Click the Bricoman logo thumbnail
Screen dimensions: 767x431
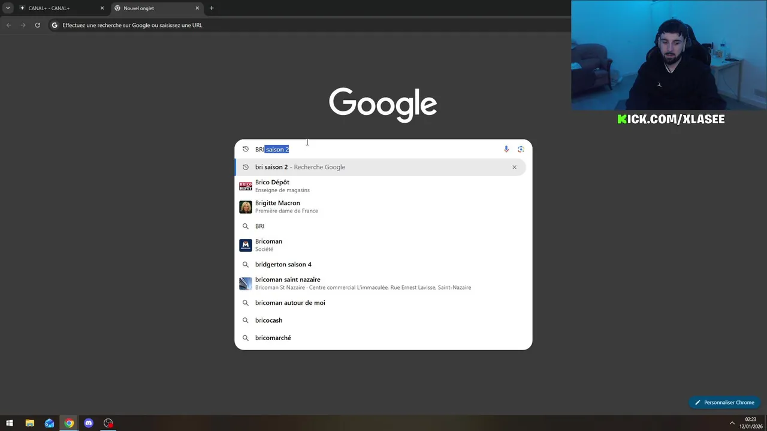pyautogui.click(x=246, y=245)
